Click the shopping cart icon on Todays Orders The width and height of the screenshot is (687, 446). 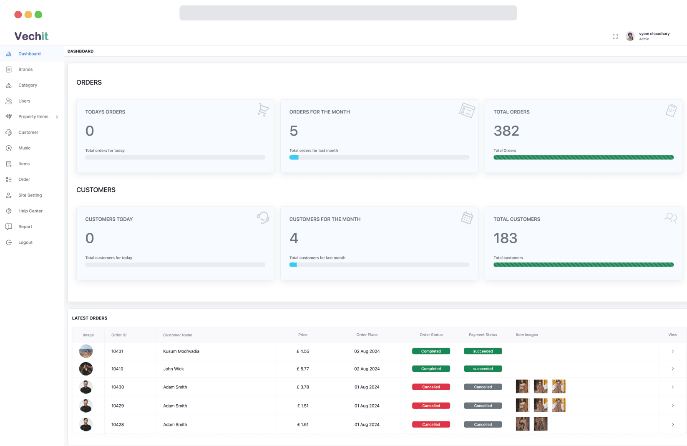coord(263,110)
